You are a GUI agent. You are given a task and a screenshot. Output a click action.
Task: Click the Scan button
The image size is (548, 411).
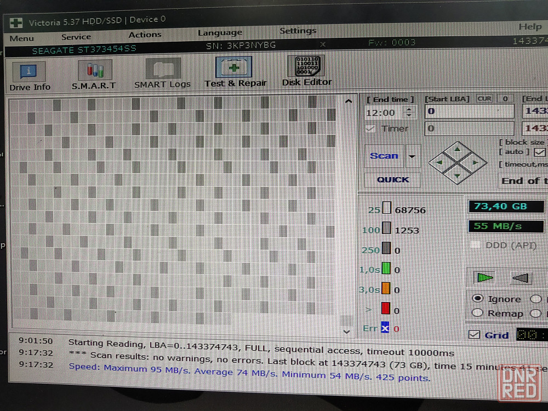[x=384, y=156]
